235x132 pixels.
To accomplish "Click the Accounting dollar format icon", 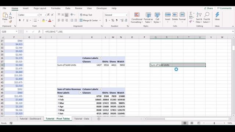I will tap(106, 21).
